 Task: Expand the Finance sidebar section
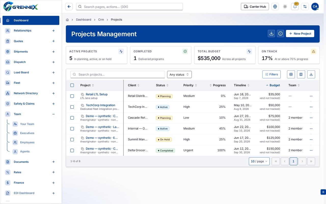(x=53, y=183)
